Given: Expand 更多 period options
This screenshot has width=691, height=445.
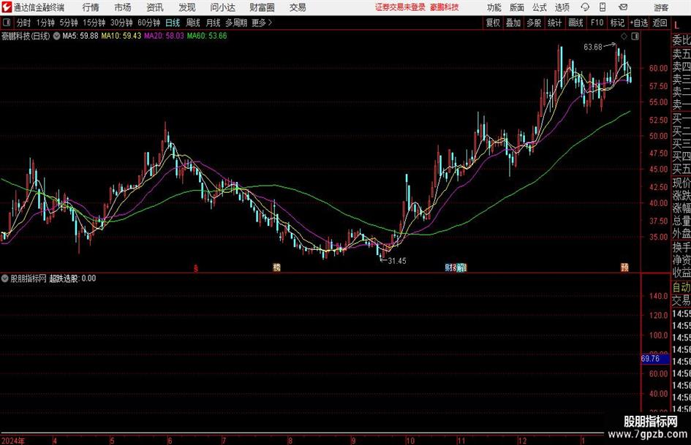Looking at the screenshot, I should [x=262, y=23].
